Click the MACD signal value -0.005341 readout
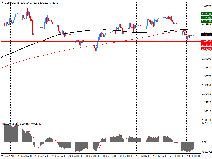This screenshot has height=159, width=212. click(x=36, y=124)
